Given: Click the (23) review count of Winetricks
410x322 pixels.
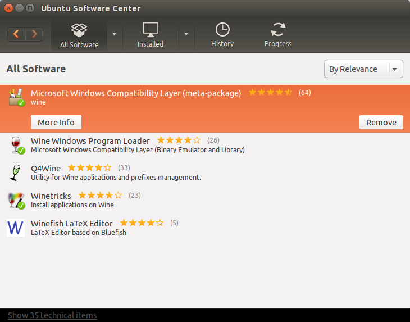Looking at the screenshot, I should pyautogui.click(x=135, y=196).
